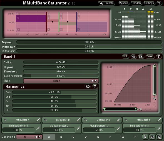Open Band 1 help question mark
The image size is (164, 141).
tap(158, 56)
